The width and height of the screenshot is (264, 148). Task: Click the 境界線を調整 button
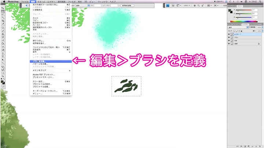click(x=127, y=5)
